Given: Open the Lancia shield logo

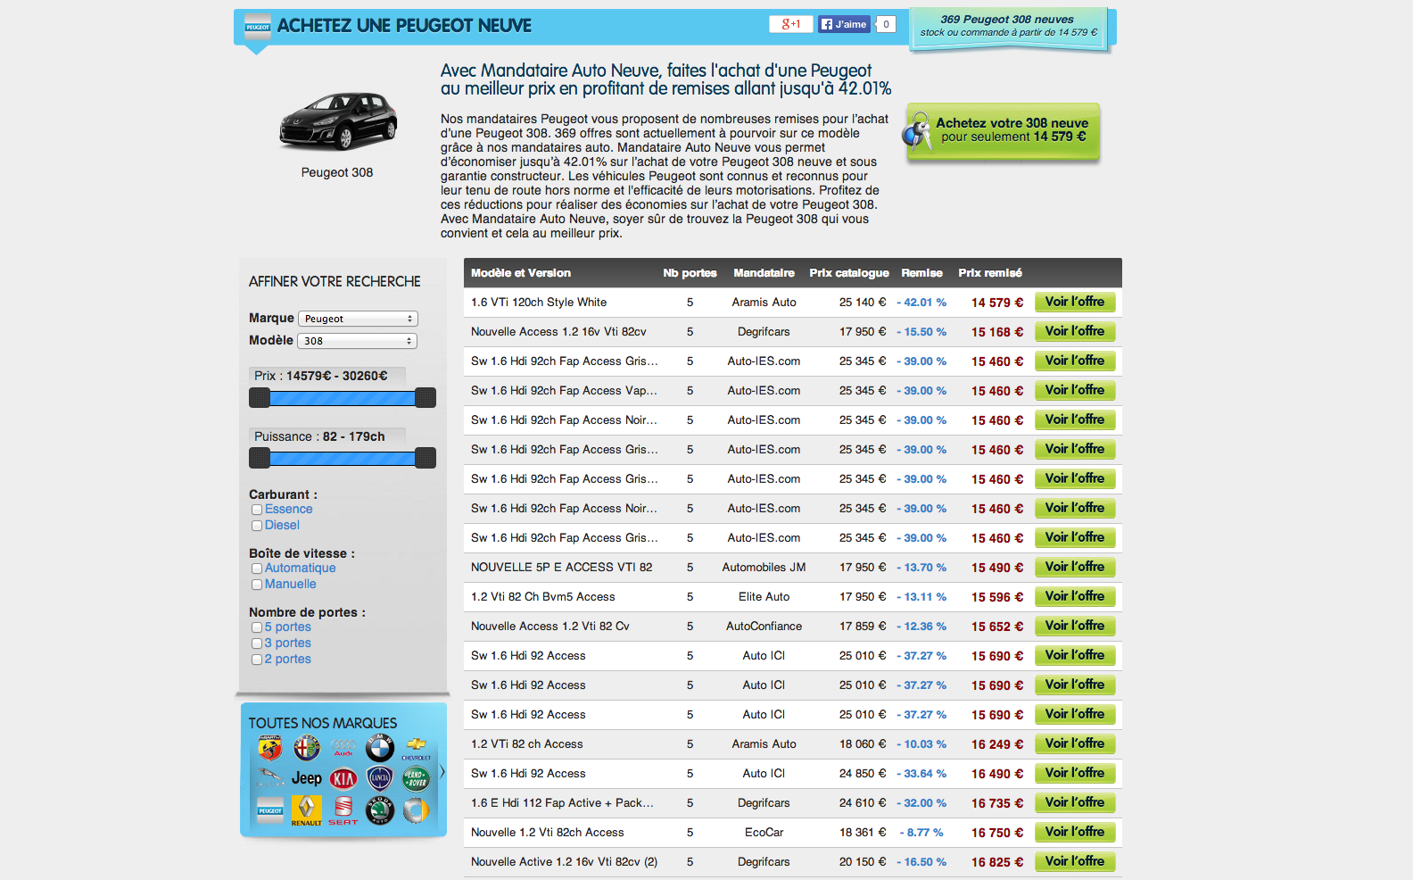Looking at the screenshot, I should [x=380, y=779].
